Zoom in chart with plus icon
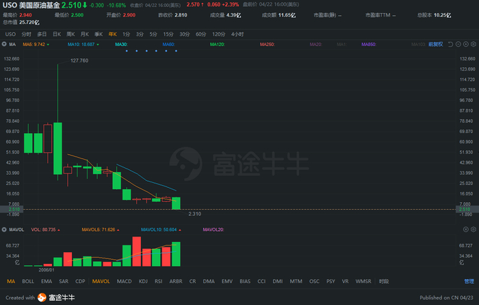 466,45
